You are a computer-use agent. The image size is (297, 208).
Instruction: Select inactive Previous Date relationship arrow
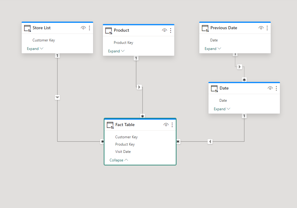click(x=240, y=67)
